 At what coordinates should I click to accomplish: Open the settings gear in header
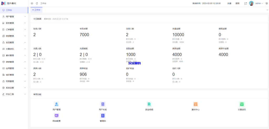click(x=267, y=3)
